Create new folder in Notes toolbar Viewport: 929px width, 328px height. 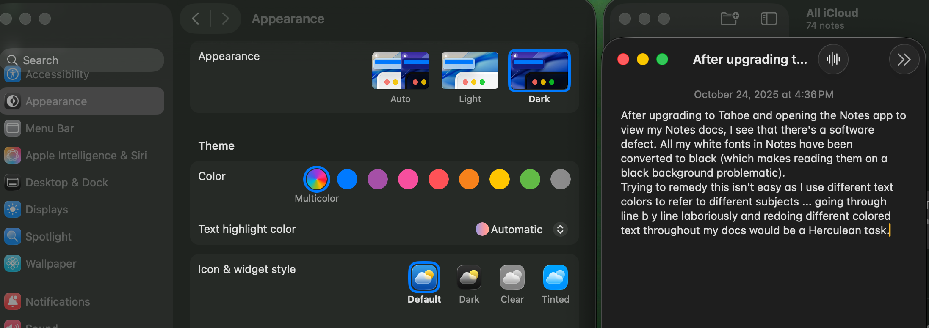tap(730, 19)
